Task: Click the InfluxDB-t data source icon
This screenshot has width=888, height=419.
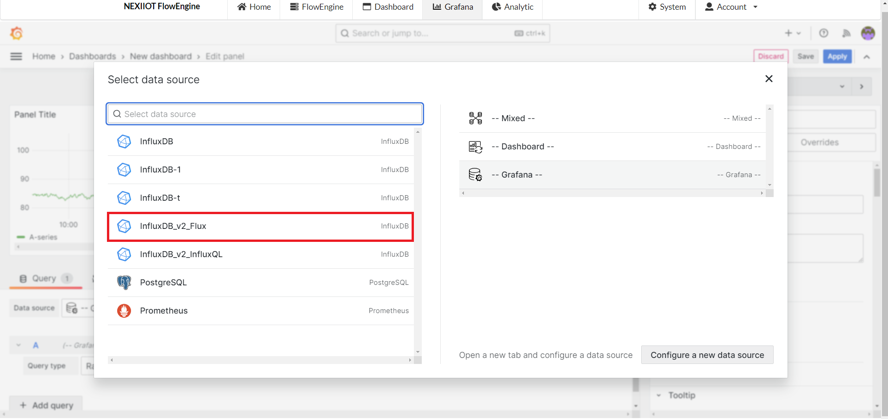Action: [124, 198]
